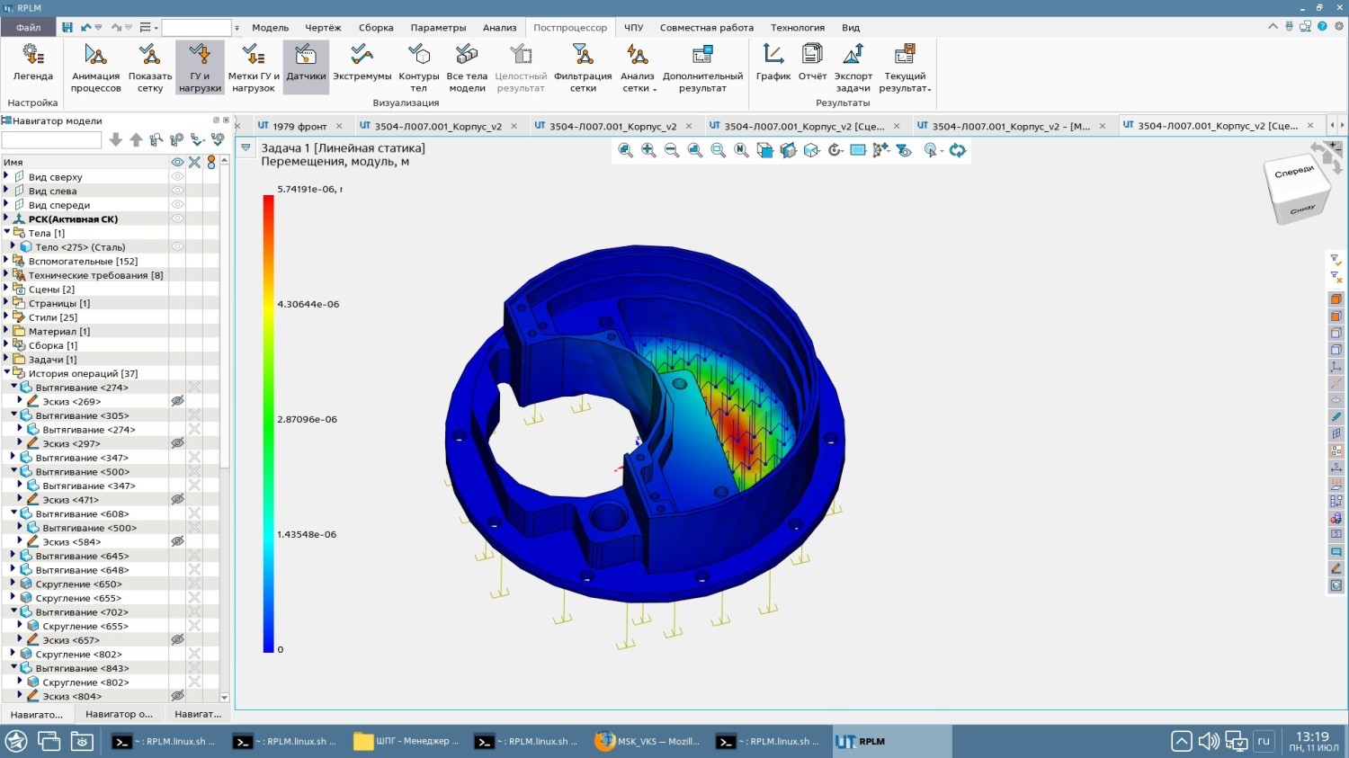Click the 'ШПГ - Менеджер' taskbar button

coord(407,742)
